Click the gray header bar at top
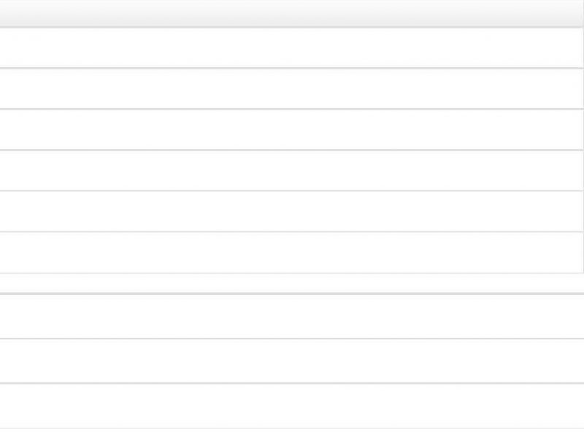The image size is (584, 438). 291,13
